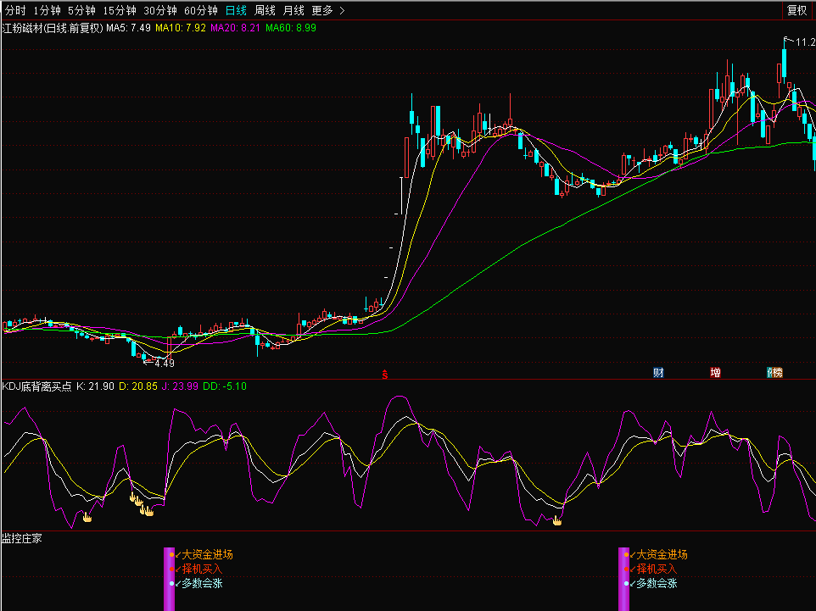Click the first KDJ hand buy-signal icon
The image size is (816, 611).
[x=87, y=517]
